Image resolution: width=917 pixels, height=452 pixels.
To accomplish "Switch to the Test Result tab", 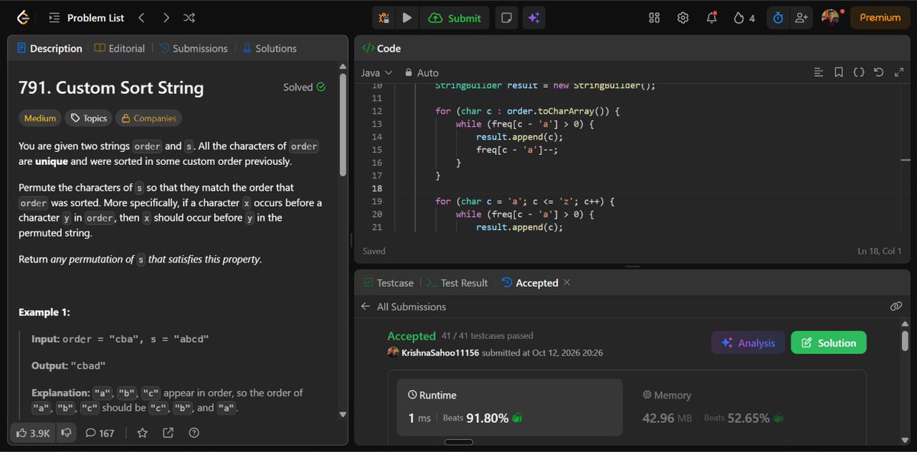I will point(457,282).
